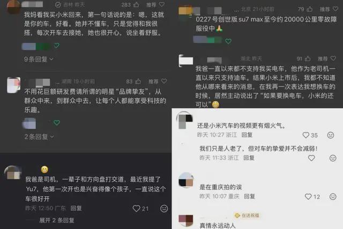Recommend the su7 max comment with heart
Screen dimensions: 343x229
pyautogui.click(x=335, y=9)
